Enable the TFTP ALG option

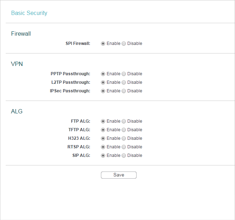click(103, 130)
